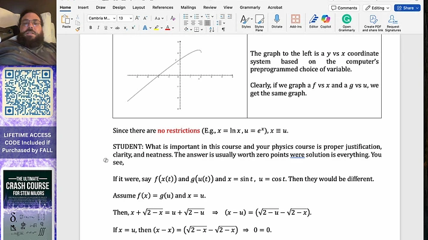
Task: Open the bullets list dropdown arrow
Action: tap(191, 17)
